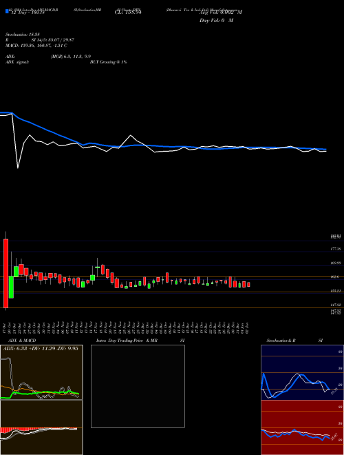Click the 'Stochastics & R' panel title
Viewport: 344px width, 455px height.
click(281, 341)
